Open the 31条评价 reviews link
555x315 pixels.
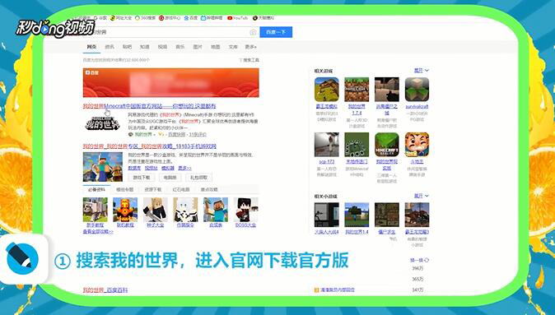(x=198, y=134)
